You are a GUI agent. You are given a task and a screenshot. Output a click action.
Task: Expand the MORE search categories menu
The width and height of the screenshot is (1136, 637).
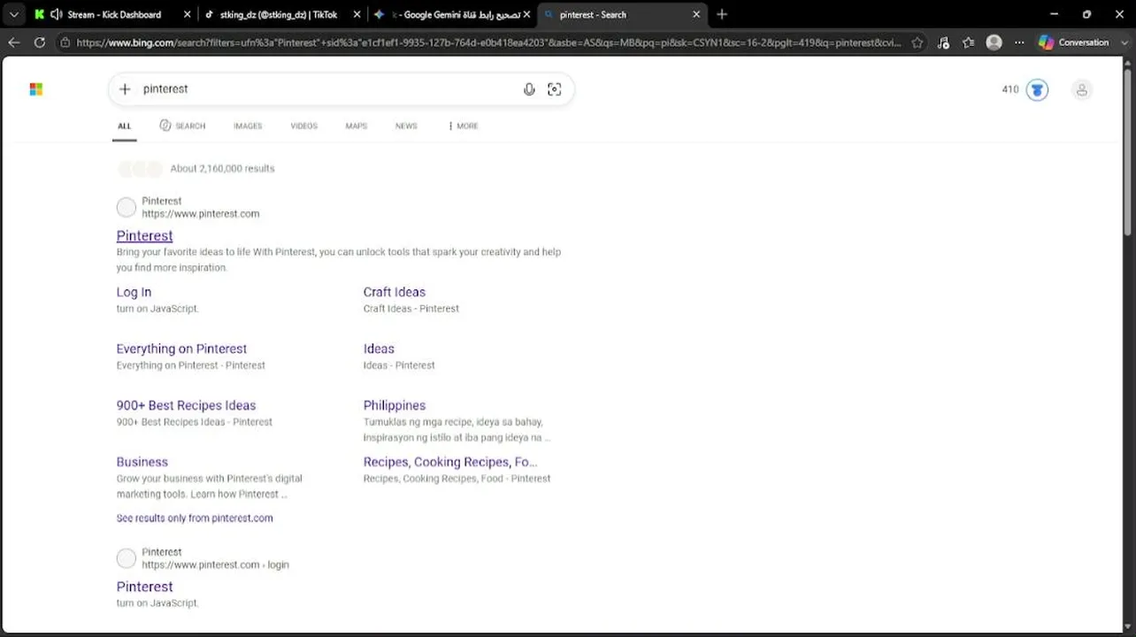(463, 127)
